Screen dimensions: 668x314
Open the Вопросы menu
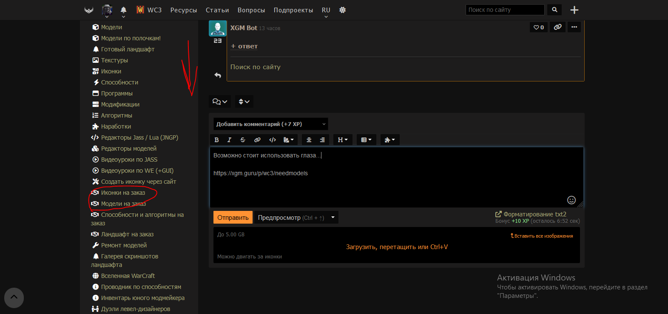pyautogui.click(x=251, y=10)
